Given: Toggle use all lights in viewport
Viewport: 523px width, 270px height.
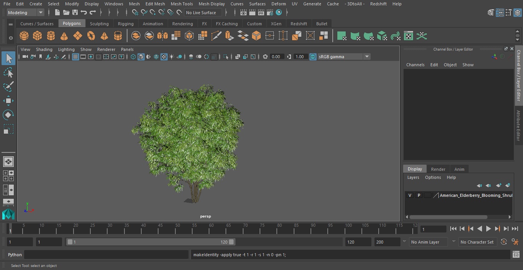Looking at the screenshot, I should (172, 57).
